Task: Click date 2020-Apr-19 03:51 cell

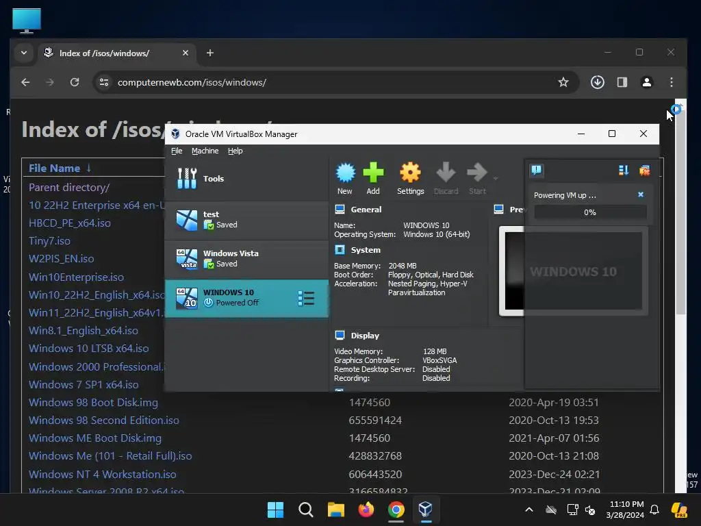Action: [554, 403]
